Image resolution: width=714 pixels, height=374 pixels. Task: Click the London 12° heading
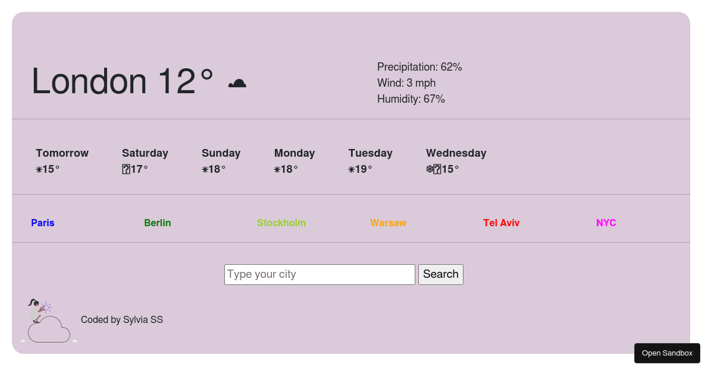coord(122,81)
